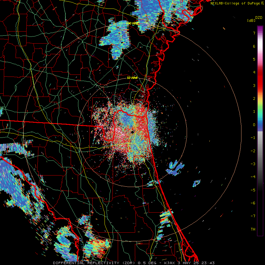Click the 6 value on the dB scale

tap(254, 46)
